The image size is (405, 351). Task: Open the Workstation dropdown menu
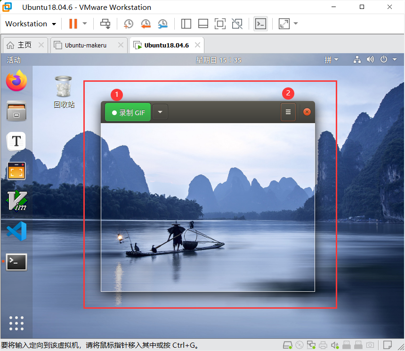point(31,23)
